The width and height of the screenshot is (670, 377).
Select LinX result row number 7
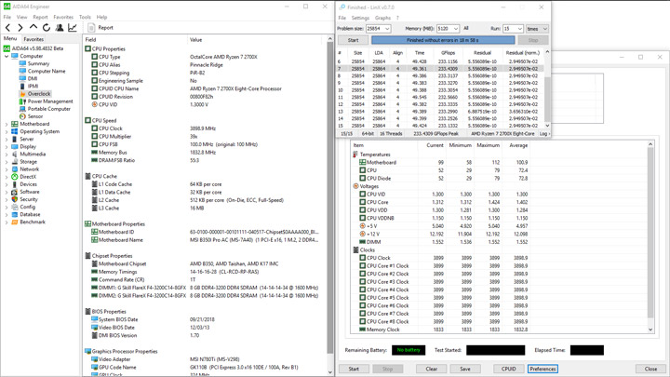(x=440, y=69)
